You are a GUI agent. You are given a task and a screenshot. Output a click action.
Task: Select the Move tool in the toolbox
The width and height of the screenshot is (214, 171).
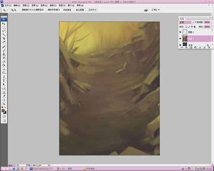[4, 23]
